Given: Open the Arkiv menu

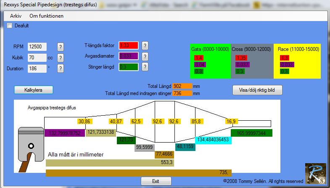Looking at the screenshot, I should [x=16, y=16].
